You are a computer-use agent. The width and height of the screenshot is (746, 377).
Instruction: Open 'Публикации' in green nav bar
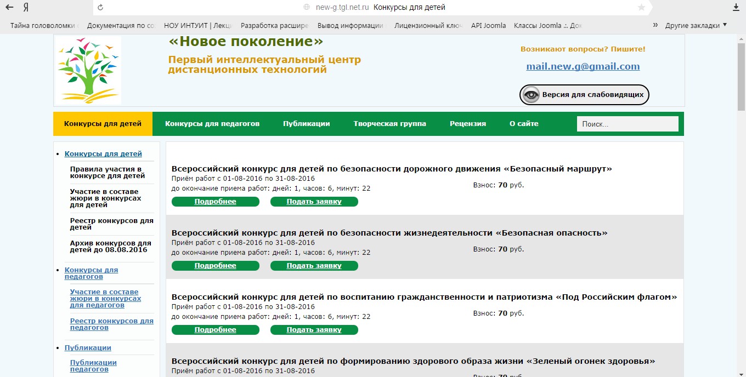click(307, 124)
